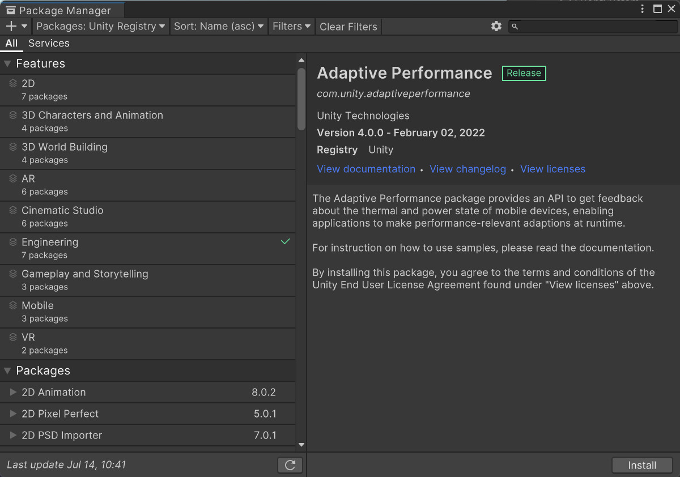Screen dimensions: 680x477
Task: Select the VR feature set
Action: pyautogui.click(x=148, y=344)
